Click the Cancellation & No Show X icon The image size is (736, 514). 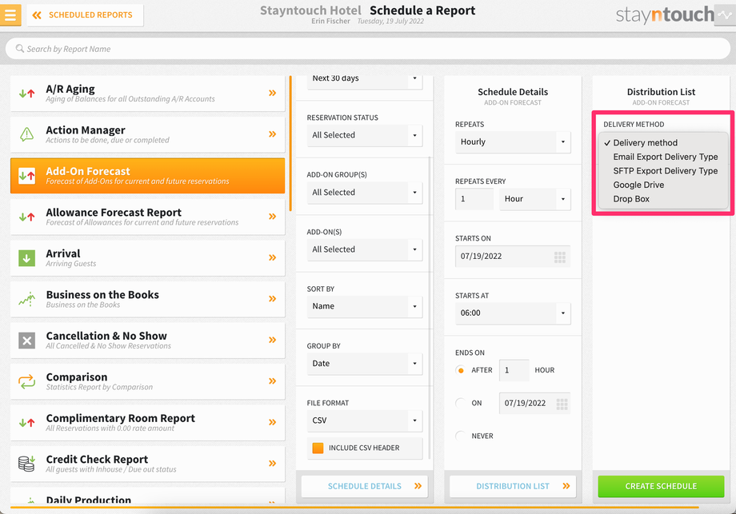pyautogui.click(x=26, y=341)
